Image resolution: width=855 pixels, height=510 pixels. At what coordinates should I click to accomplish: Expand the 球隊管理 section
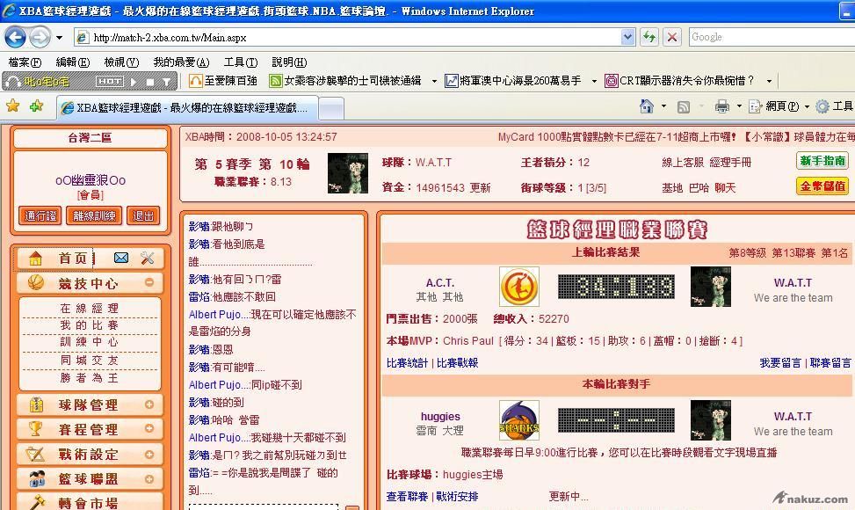[x=149, y=404]
